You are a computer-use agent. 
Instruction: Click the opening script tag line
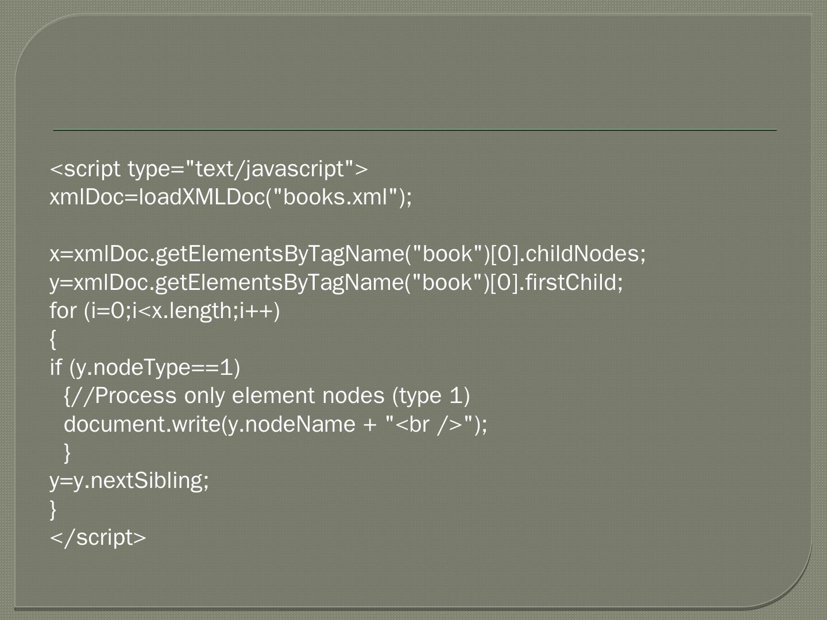click(208, 169)
